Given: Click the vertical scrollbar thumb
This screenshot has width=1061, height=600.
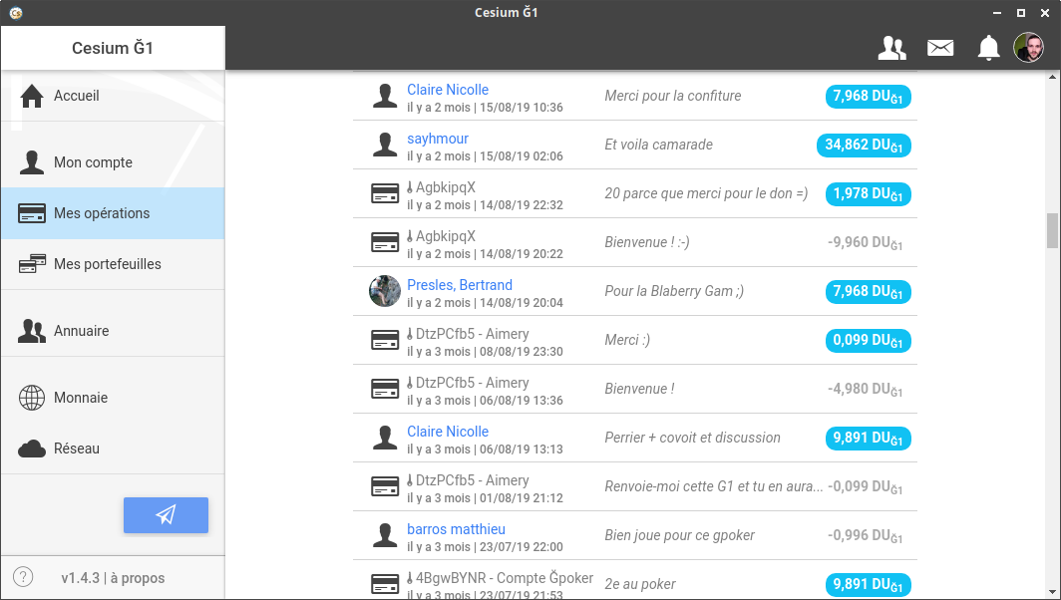Looking at the screenshot, I should coord(1052,231).
